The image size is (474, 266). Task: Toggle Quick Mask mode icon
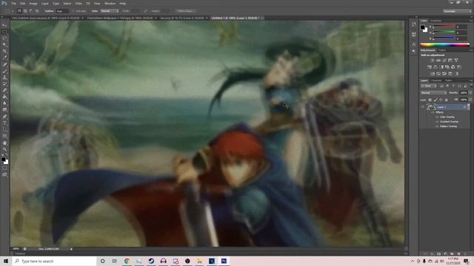point(4,168)
